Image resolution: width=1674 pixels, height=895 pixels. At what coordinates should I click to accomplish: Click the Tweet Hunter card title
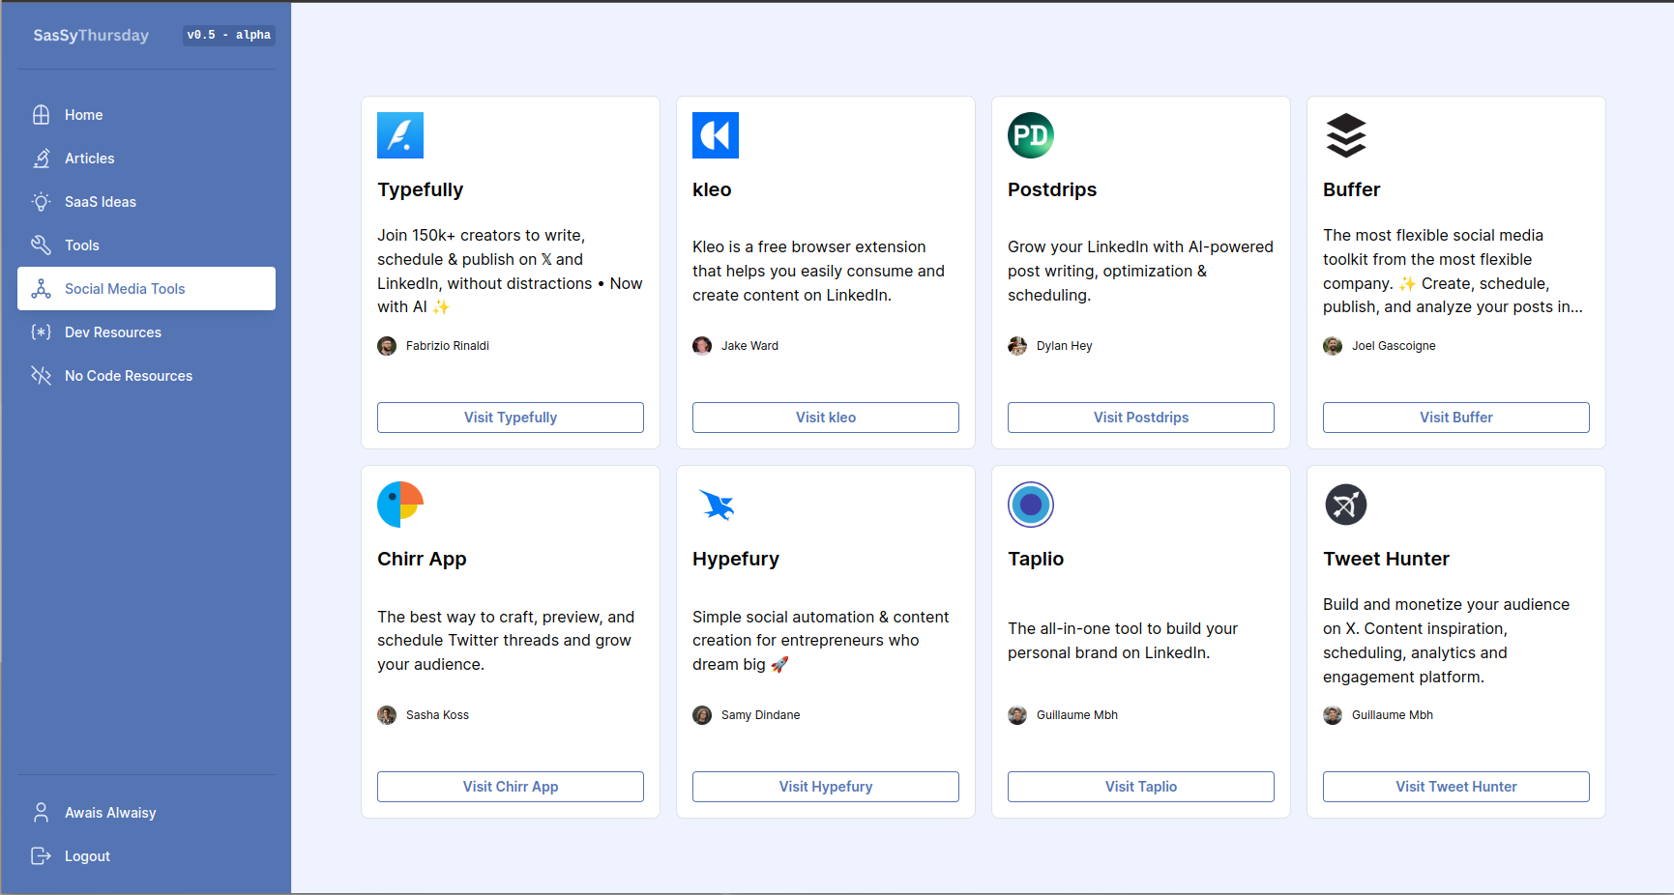tap(1387, 559)
